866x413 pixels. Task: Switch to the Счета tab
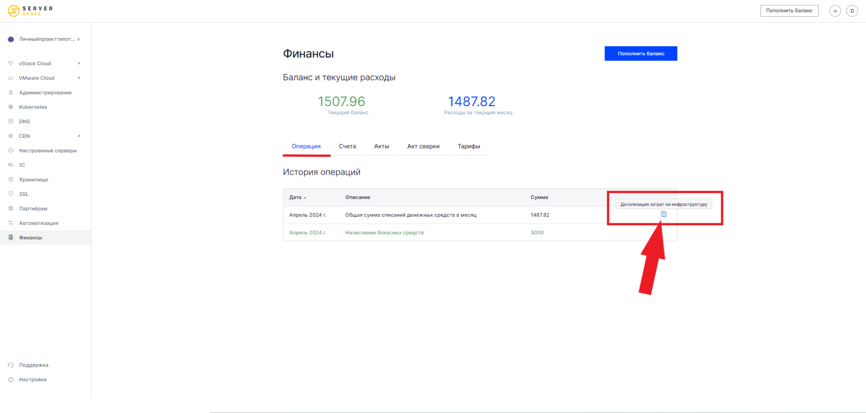[x=347, y=146]
